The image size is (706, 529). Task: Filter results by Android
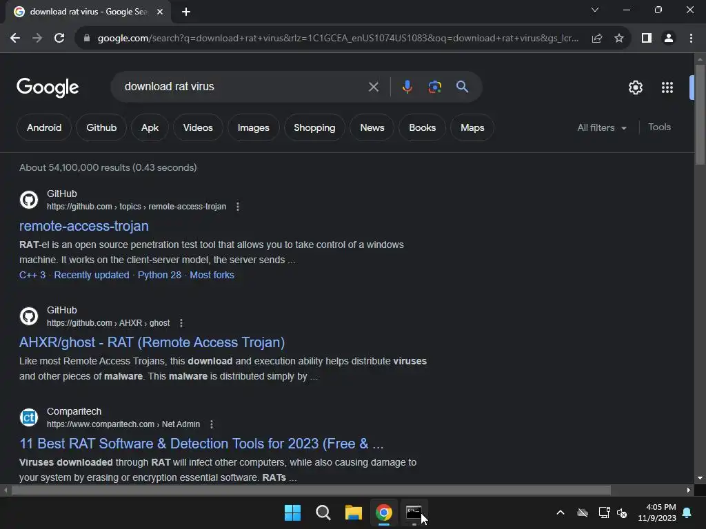click(x=44, y=127)
